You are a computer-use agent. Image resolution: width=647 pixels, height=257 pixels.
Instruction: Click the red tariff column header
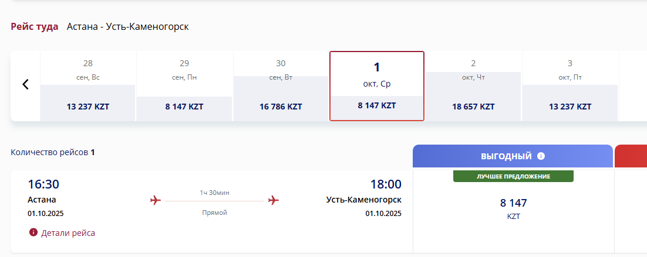coord(631,156)
